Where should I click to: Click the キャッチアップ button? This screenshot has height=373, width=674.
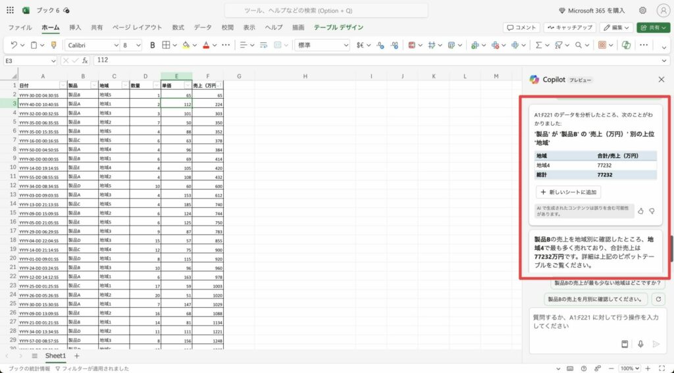[570, 28]
